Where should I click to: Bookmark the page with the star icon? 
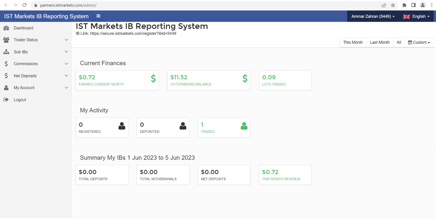pyautogui.click(x=393, y=5)
